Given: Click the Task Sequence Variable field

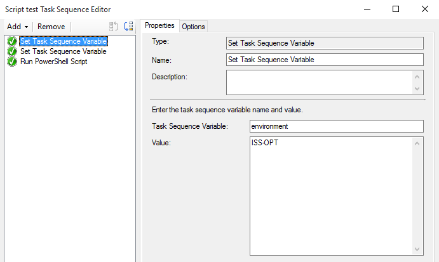Looking at the screenshot, I should click(x=337, y=126).
